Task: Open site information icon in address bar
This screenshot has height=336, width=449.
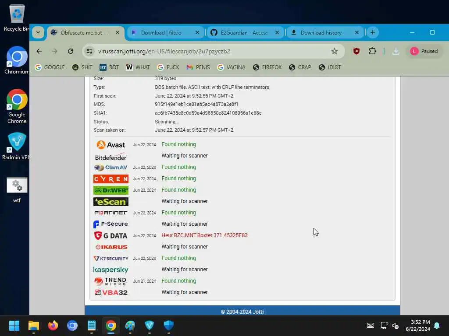Action: click(89, 51)
